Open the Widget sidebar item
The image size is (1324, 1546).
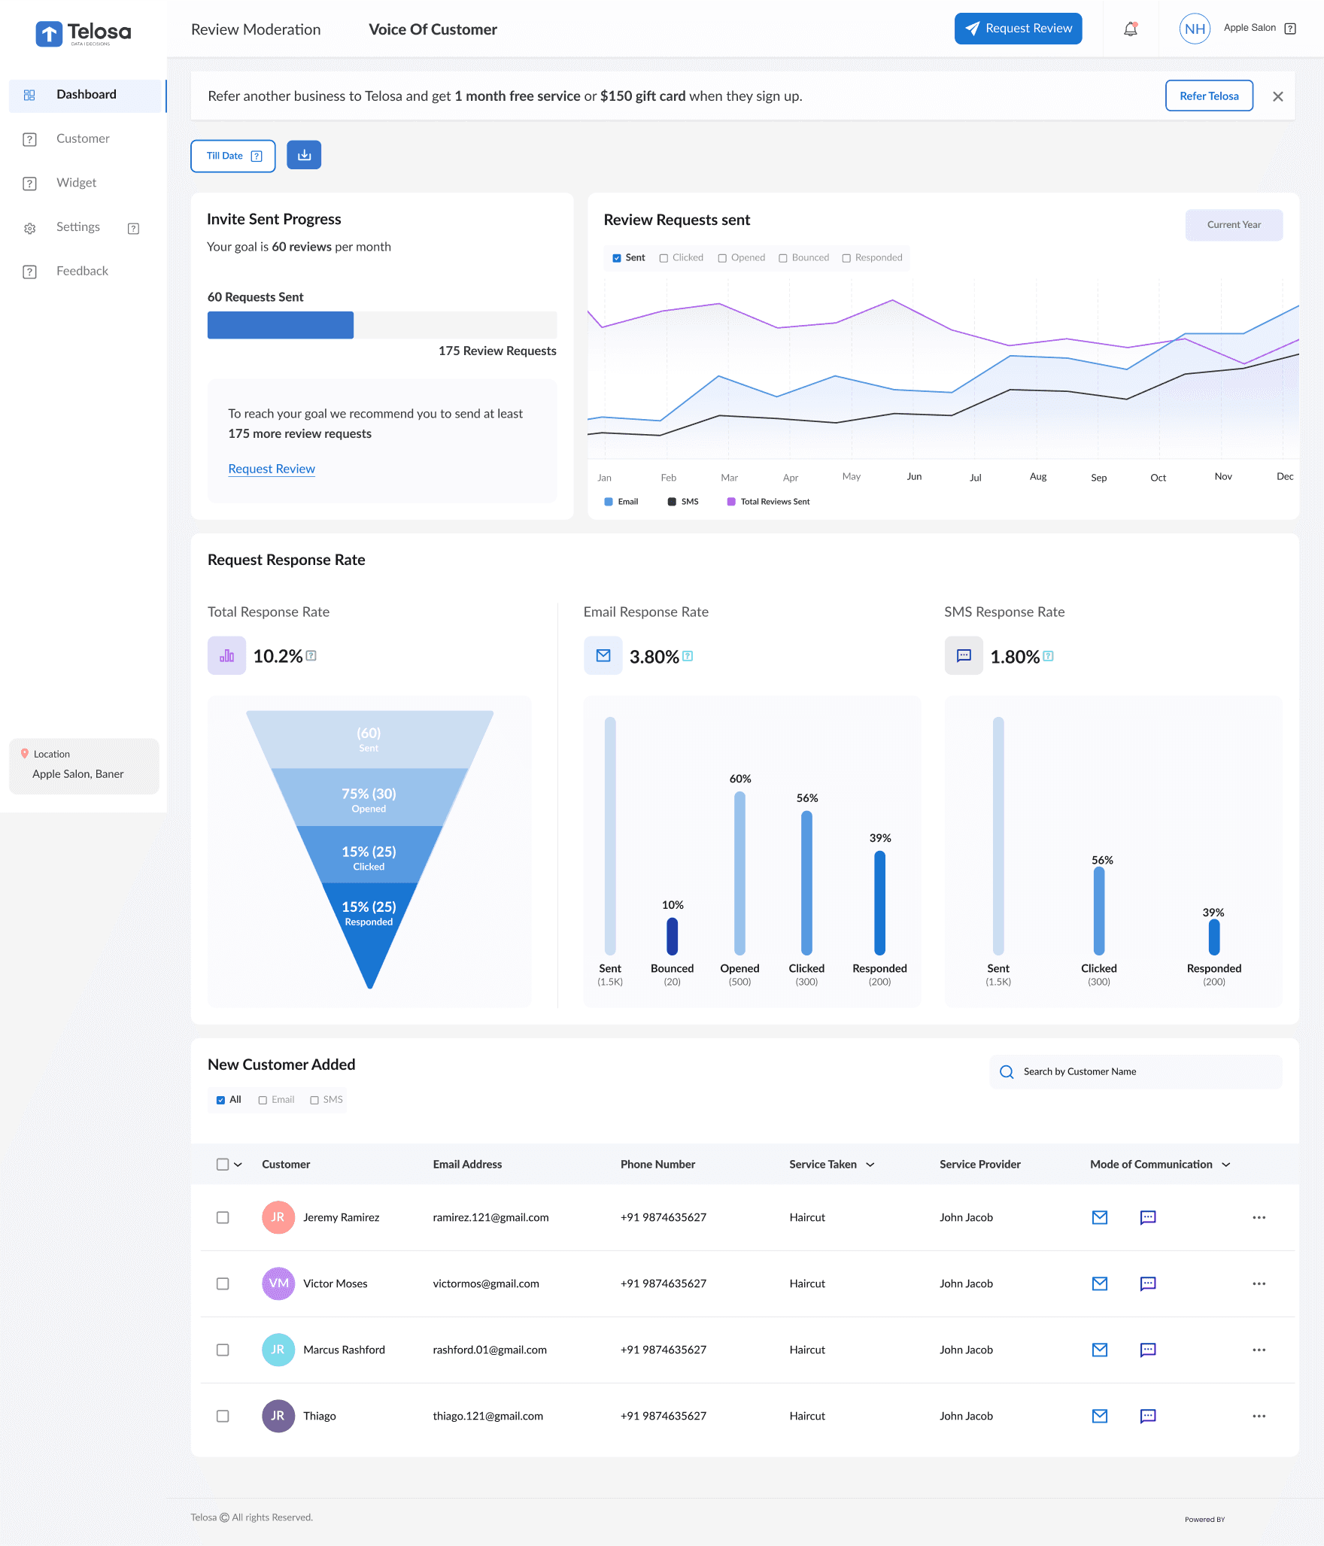76,183
